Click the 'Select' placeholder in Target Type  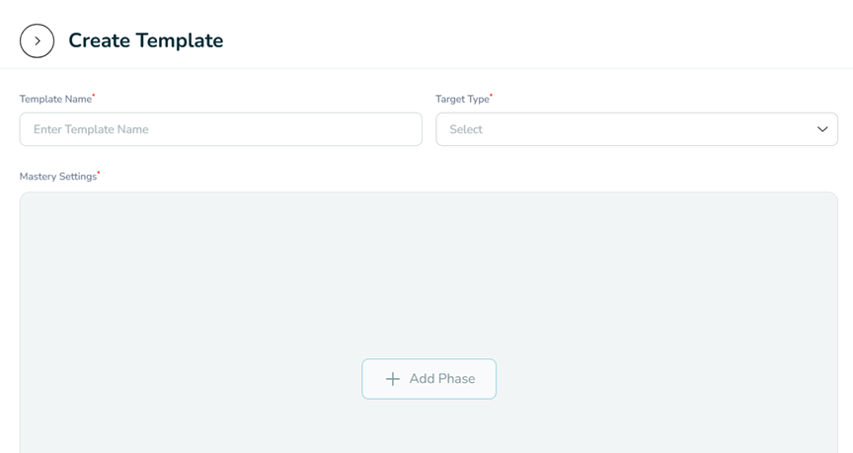pyautogui.click(x=466, y=129)
